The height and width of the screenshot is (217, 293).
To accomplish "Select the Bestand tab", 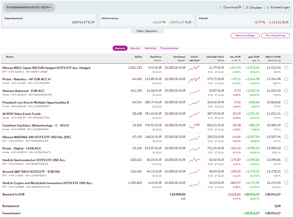I will click(x=120, y=48).
